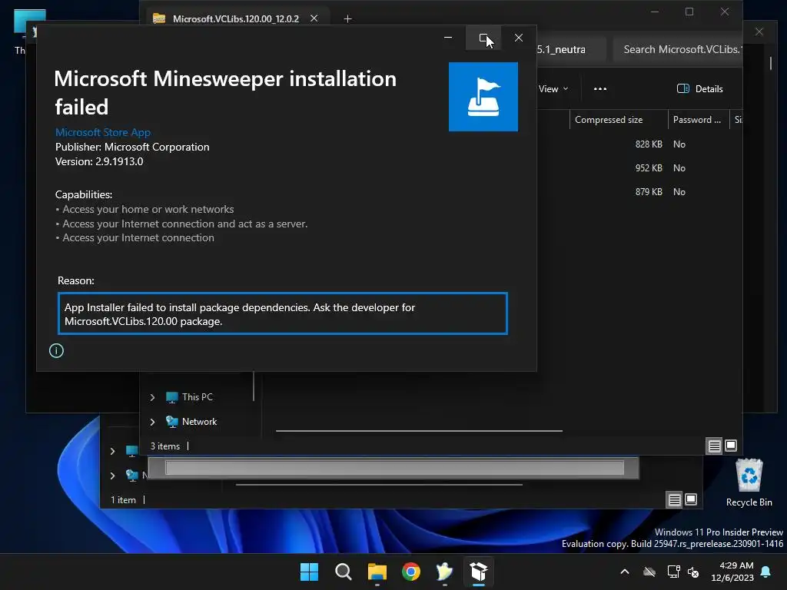This screenshot has height=590, width=787.
Task: Click the info icon in installer dialog
Action: [56, 350]
